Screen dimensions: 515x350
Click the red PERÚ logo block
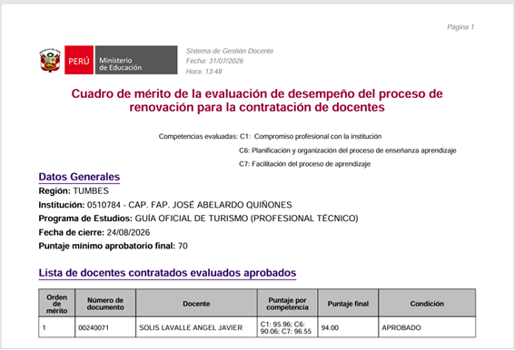click(79, 60)
